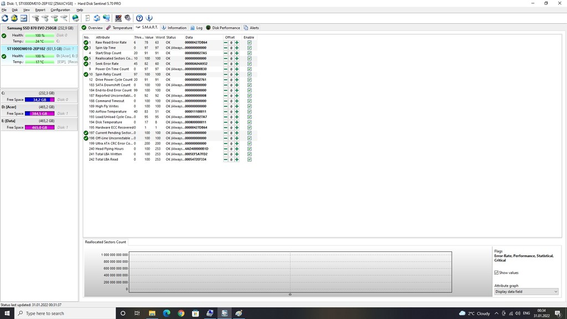
Task: Toggle Enable checkbox for Power On Time Count
Action: (x=250, y=69)
